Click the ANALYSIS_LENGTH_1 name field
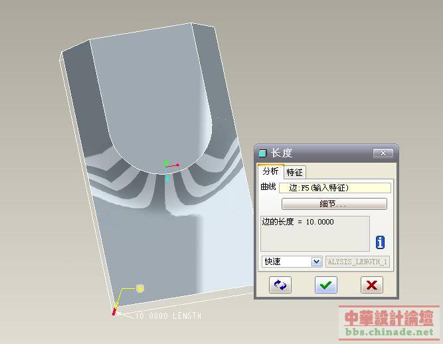 tap(357, 262)
